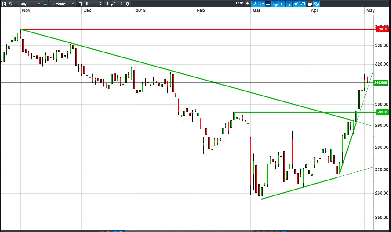This screenshot has width=391, height=232.
Task: Click the 320.00 price axis label
Action: click(x=382, y=64)
